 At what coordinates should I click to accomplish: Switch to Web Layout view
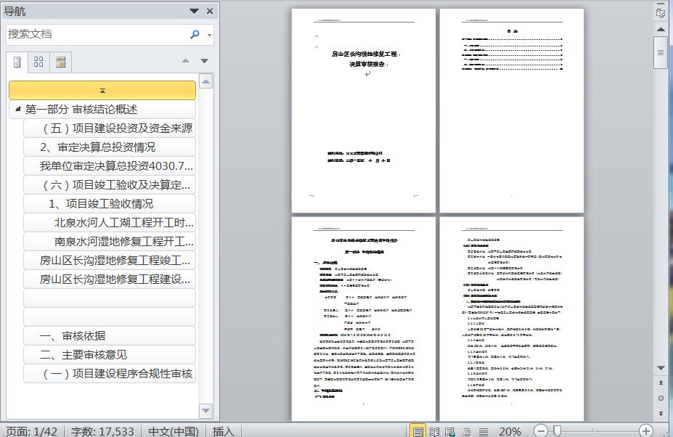450,431
